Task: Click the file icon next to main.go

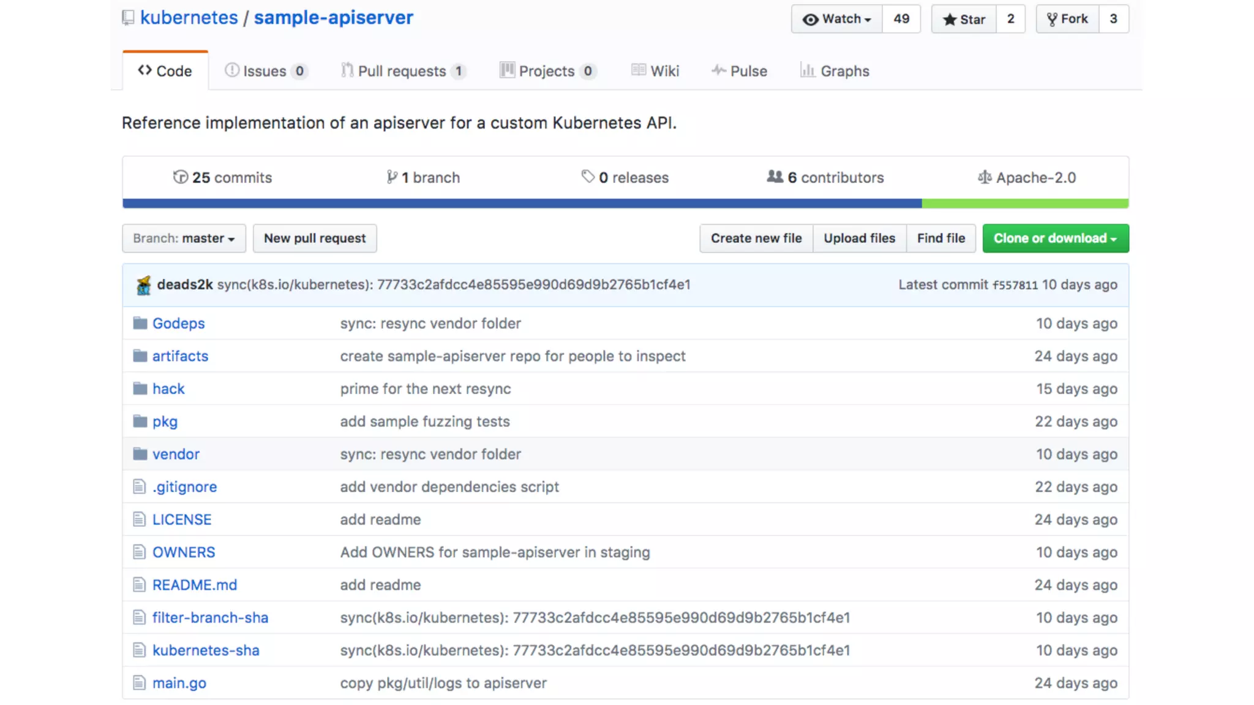Action: pyautogui.click(x=140, y=683)
